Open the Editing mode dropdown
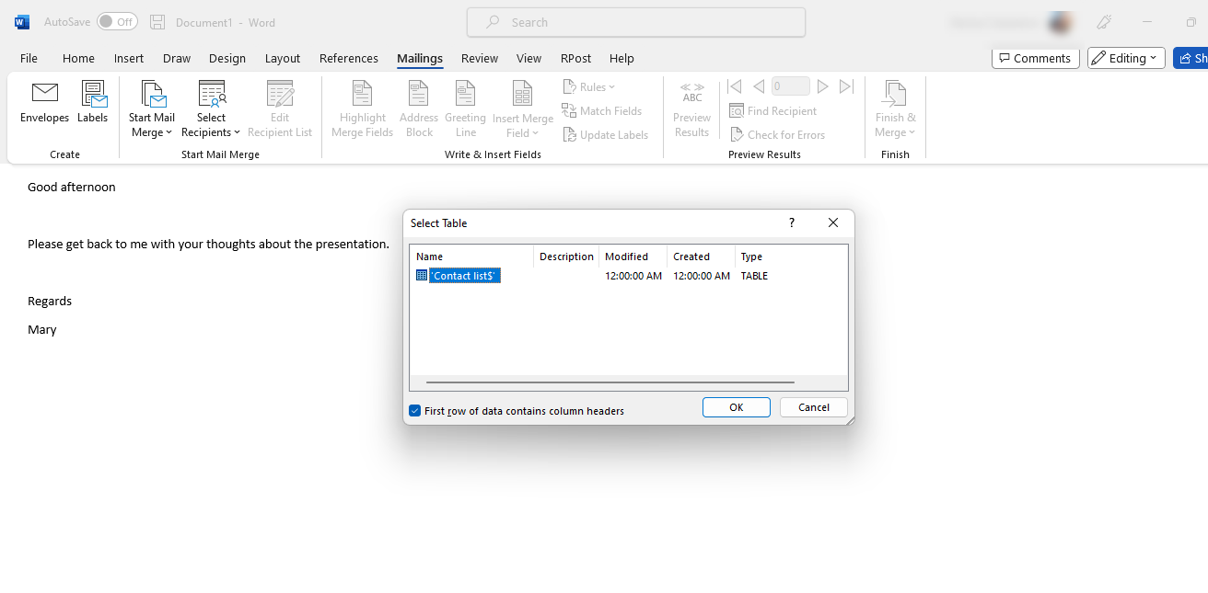 [1126, 58]
